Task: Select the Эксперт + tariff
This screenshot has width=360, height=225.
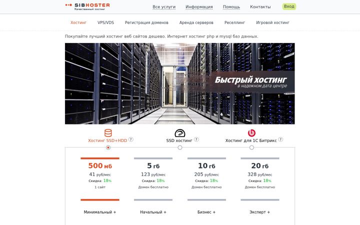Action: coord(259,212)
